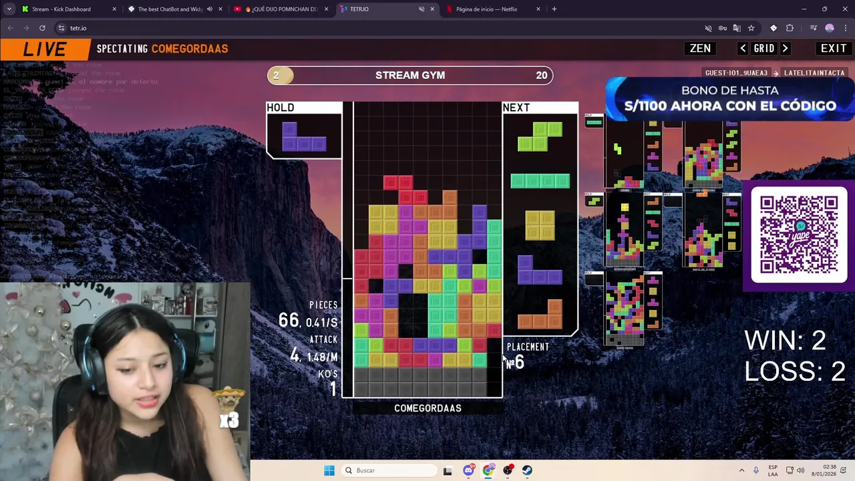Close the TETR.IO tab

click(x=432, y=9)
